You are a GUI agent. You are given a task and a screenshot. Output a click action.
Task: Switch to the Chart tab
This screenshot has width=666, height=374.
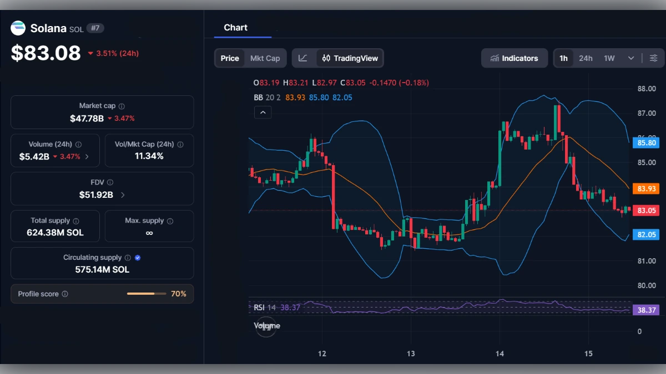[x=235, y=27]
